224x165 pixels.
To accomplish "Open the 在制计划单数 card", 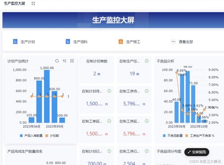I will point(97,70).
